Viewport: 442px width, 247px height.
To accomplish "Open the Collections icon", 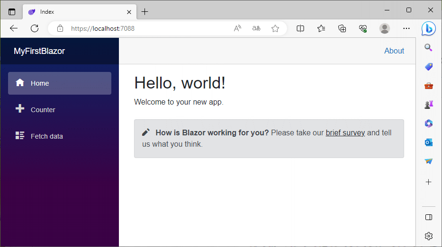I will click(x=342, y=28).
